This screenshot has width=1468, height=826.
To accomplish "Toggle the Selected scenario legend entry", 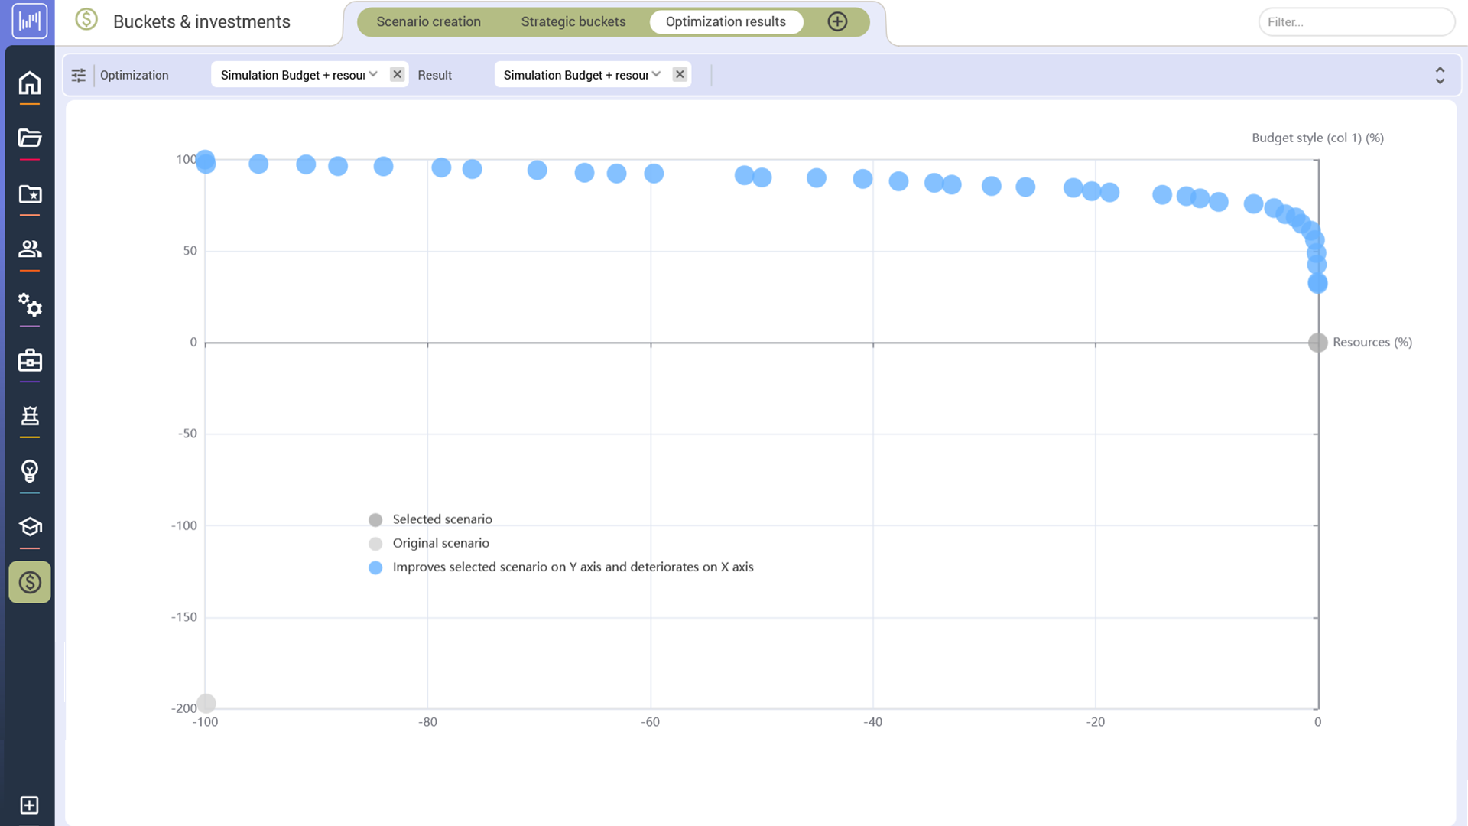I will (375, 519).
